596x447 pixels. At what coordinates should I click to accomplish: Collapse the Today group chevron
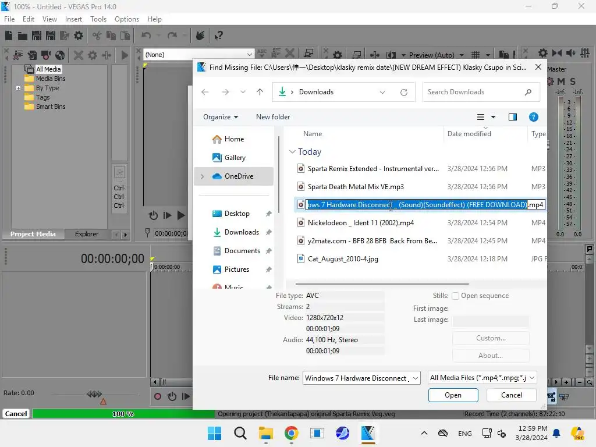point(292,152)
